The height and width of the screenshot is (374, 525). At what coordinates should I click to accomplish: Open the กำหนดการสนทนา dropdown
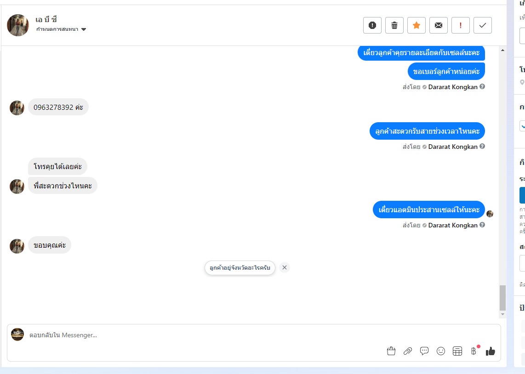pos(61,29)
